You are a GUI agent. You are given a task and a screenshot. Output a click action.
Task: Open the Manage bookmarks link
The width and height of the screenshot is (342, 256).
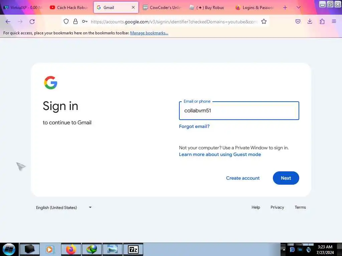(149, 33)
